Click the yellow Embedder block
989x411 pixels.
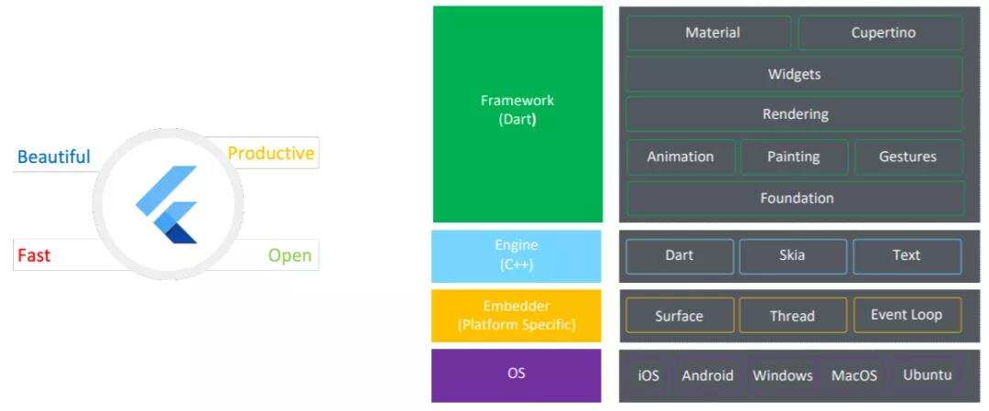(x=516, y=316)
